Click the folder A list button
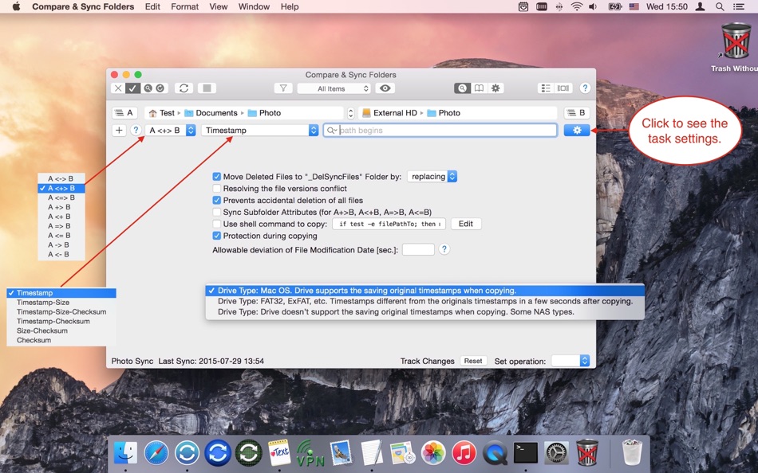The image size is (758, 473). pyautogui.click(x=124, y=113)
